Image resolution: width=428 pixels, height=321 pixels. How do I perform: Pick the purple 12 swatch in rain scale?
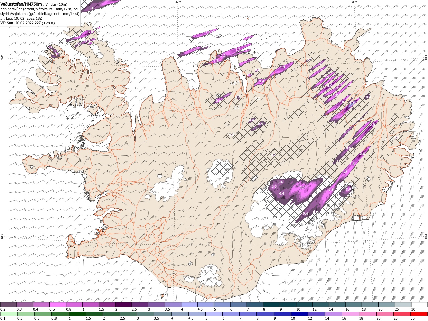point(316,314)
